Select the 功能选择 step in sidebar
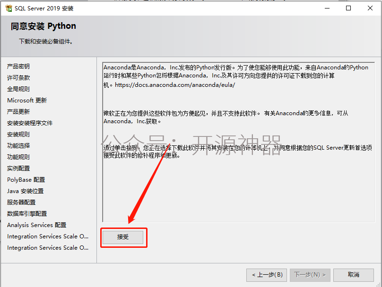Viewport: 382px width, 287px height. [x=18, y=146]
